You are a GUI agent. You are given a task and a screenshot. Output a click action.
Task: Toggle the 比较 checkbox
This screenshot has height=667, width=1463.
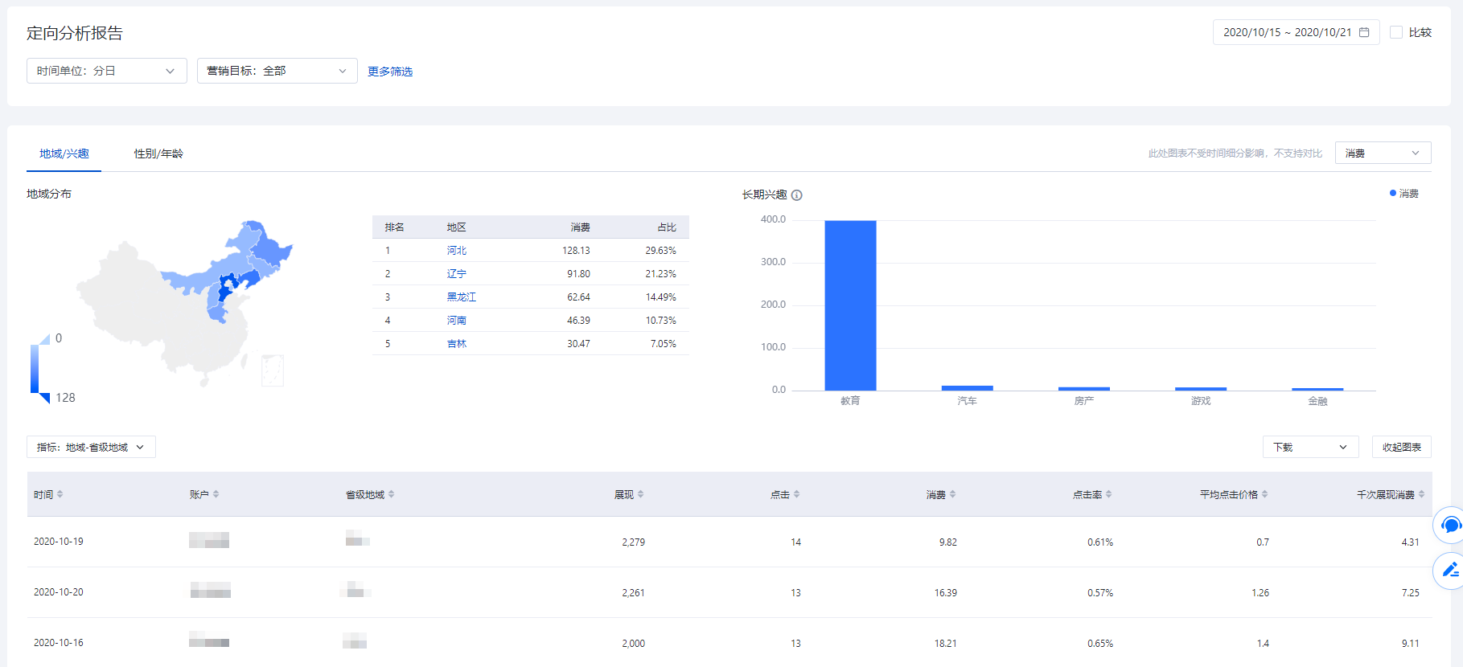click(1396, 32)
